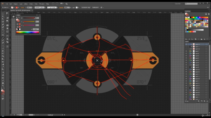This screenshot has width=211, height=118.
Task: Select the Ellipse shape tool
Action: (3, 35)
